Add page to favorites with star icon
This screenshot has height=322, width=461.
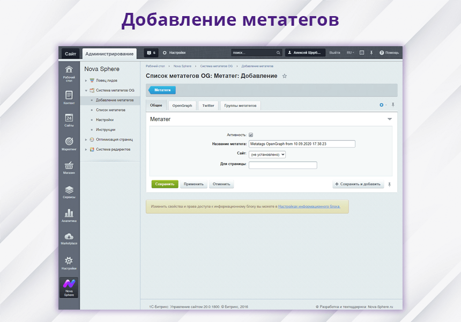[x=285, y=76]
